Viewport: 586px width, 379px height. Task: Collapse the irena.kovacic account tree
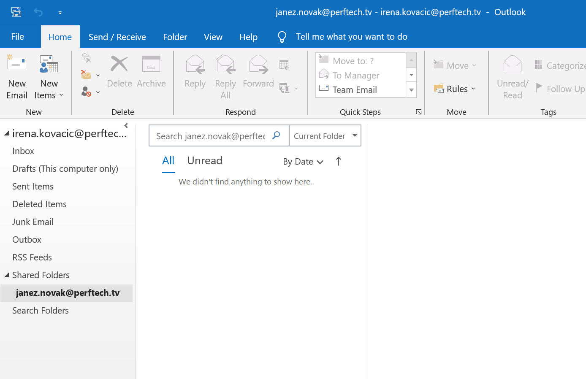click(7, 134)
